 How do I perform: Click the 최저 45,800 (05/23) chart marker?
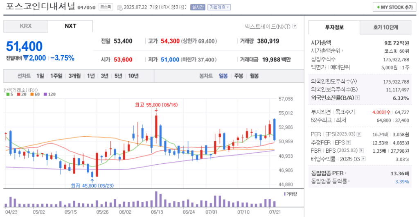92,185
